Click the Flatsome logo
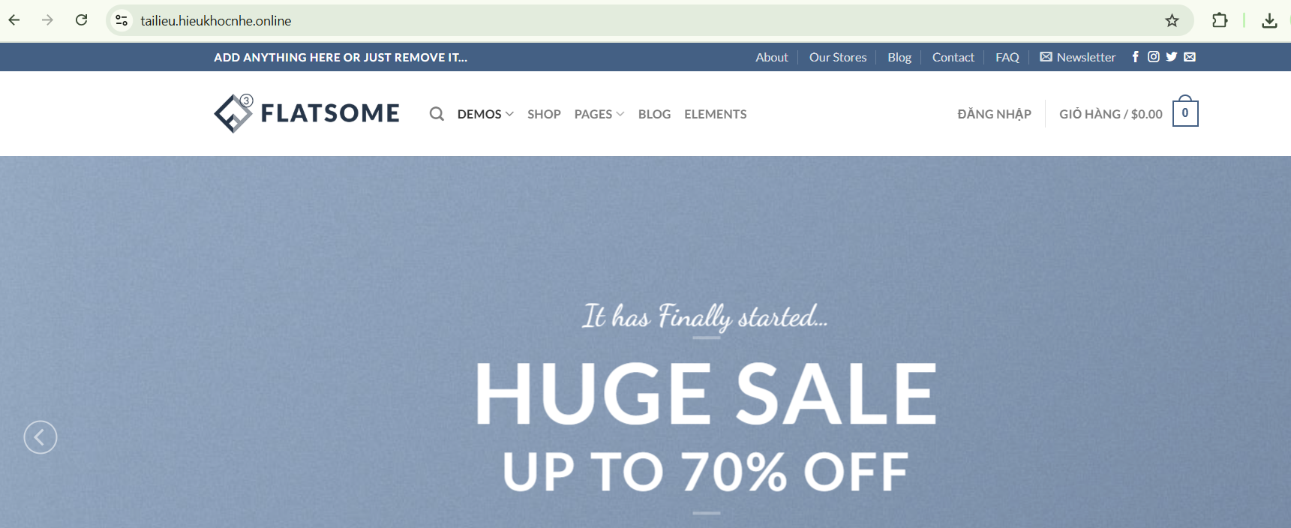1291x528 pixels. 307,113
